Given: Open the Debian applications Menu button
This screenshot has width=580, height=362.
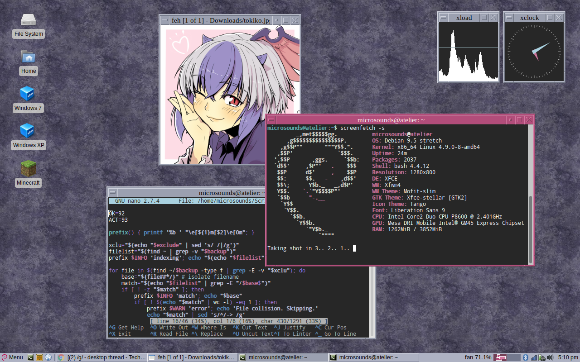Looking at the screenshot, I should pos(12,357).
